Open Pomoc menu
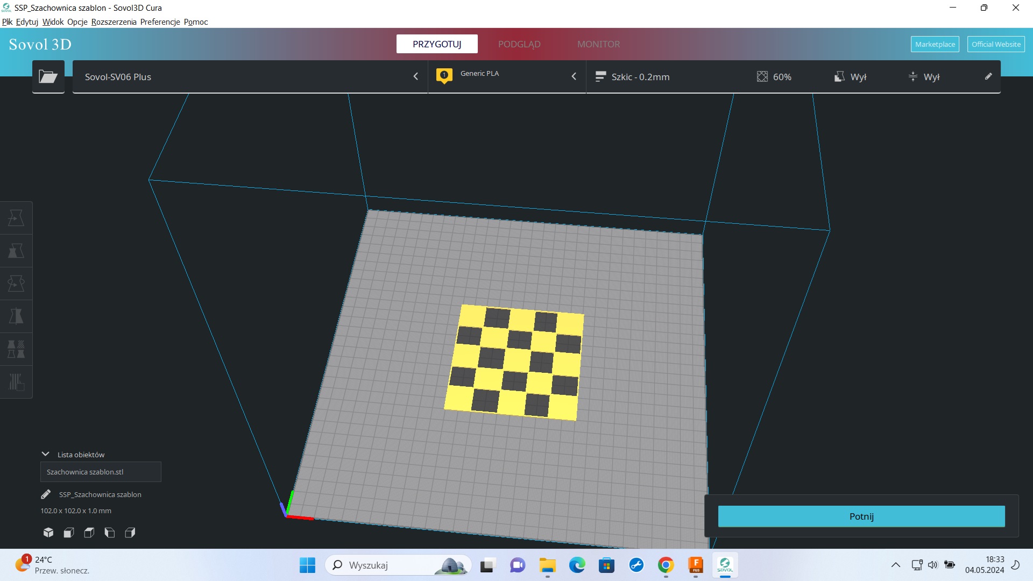This screenshot has width=1033, height=581. (x=196, y=22)
